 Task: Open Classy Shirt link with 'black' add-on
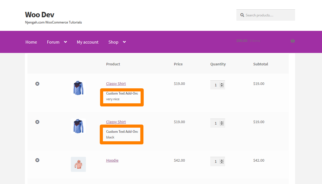click(116, 122)
